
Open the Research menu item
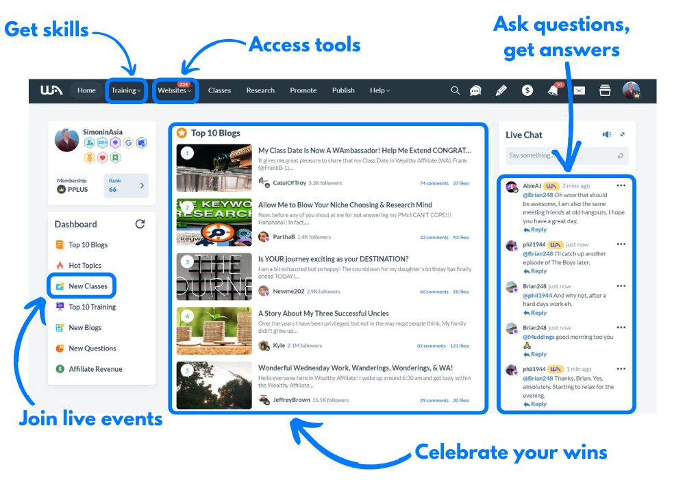coord(260,90)
